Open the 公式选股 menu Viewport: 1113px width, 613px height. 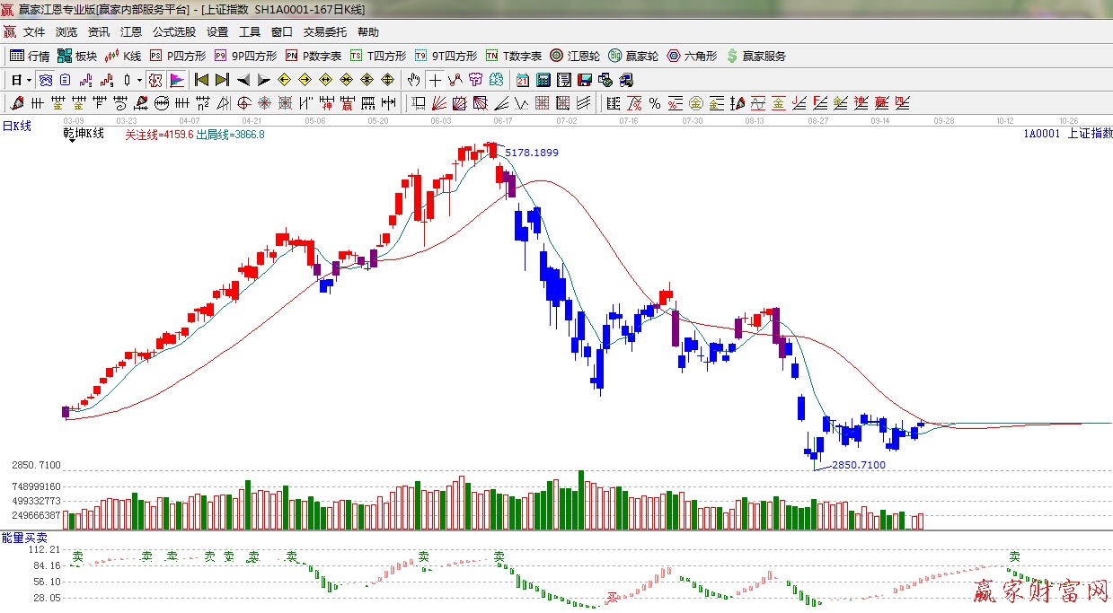[173, 32]
